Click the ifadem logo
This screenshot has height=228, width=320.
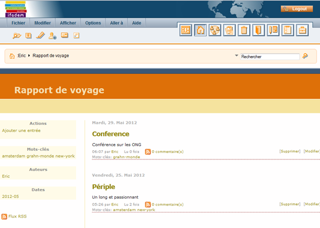point(16,9)
